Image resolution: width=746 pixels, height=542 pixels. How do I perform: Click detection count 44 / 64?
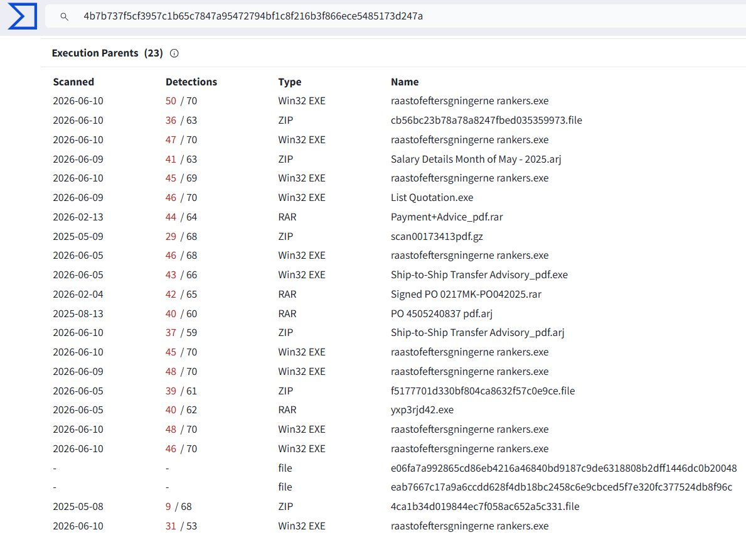coord(181,217)
